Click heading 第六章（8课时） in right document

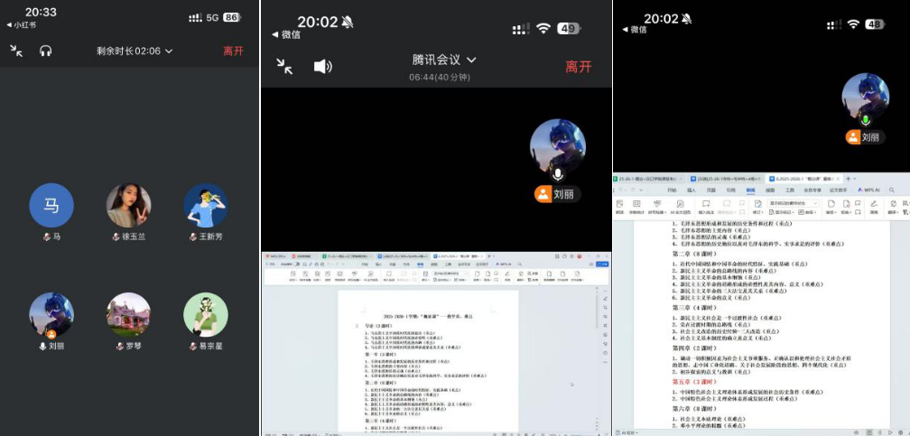click(694, 409)
